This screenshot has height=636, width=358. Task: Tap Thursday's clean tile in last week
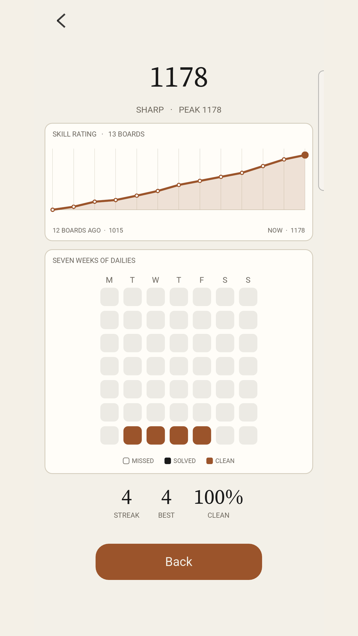click(x=179, y=435)
